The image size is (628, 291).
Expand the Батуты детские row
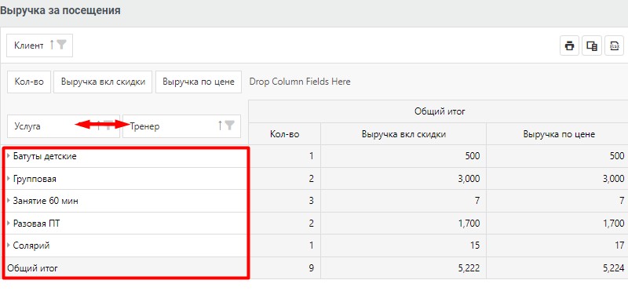coord(9,157)
